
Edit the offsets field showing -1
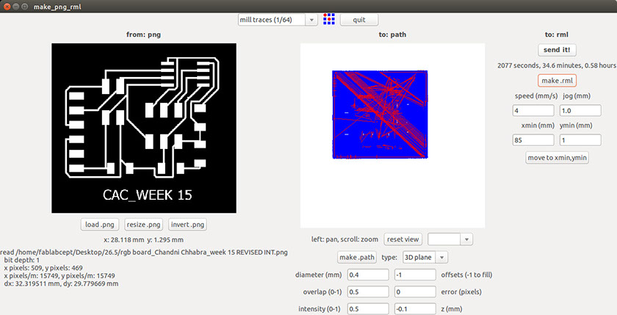pos(415,275)
